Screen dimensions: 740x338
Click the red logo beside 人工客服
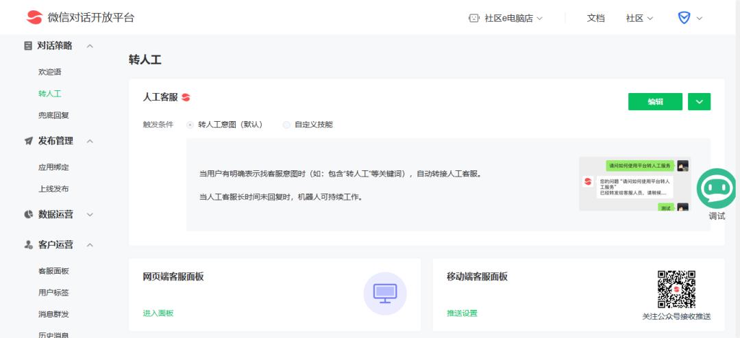(186, 98)
